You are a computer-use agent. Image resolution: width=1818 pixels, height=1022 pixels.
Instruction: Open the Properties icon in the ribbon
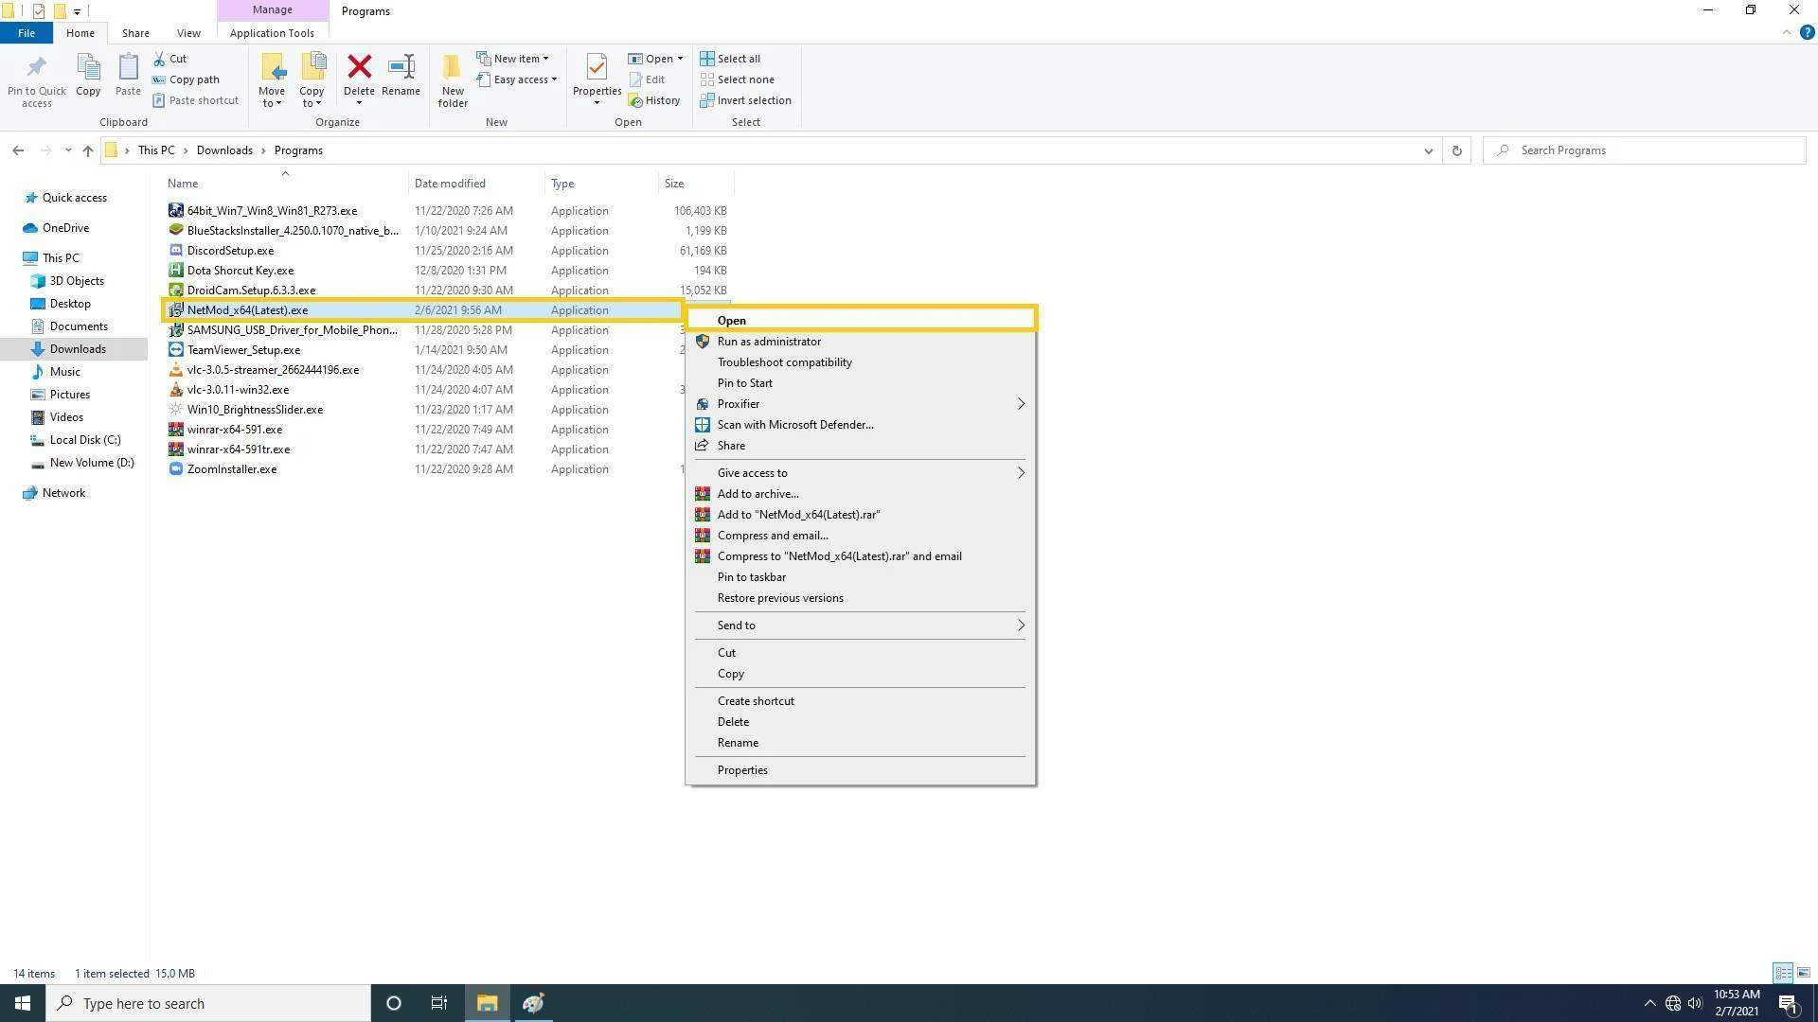[x=597, y=68]
